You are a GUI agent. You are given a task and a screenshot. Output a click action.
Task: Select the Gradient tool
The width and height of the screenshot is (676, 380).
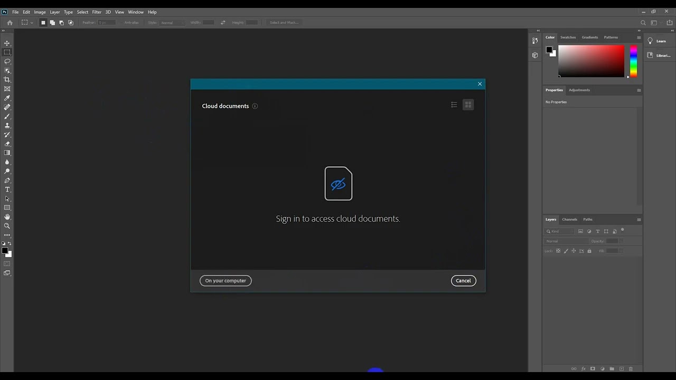click(x=7, y=153)
